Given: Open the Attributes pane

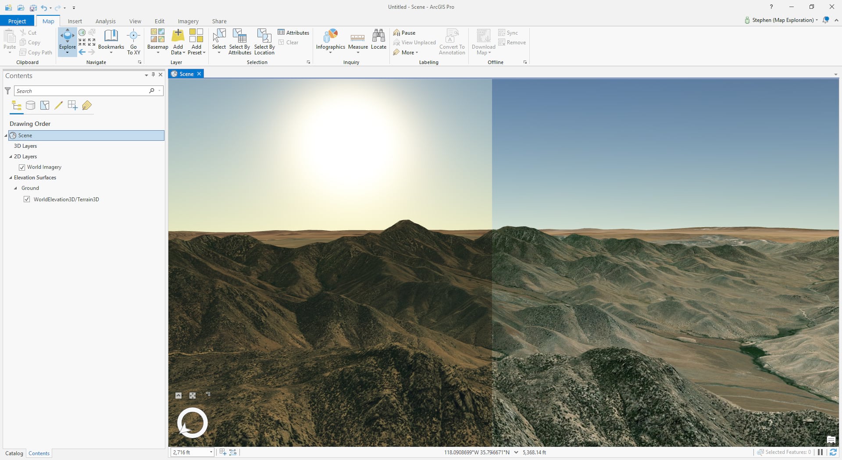Looking at the screenshot, I should 293,33.
